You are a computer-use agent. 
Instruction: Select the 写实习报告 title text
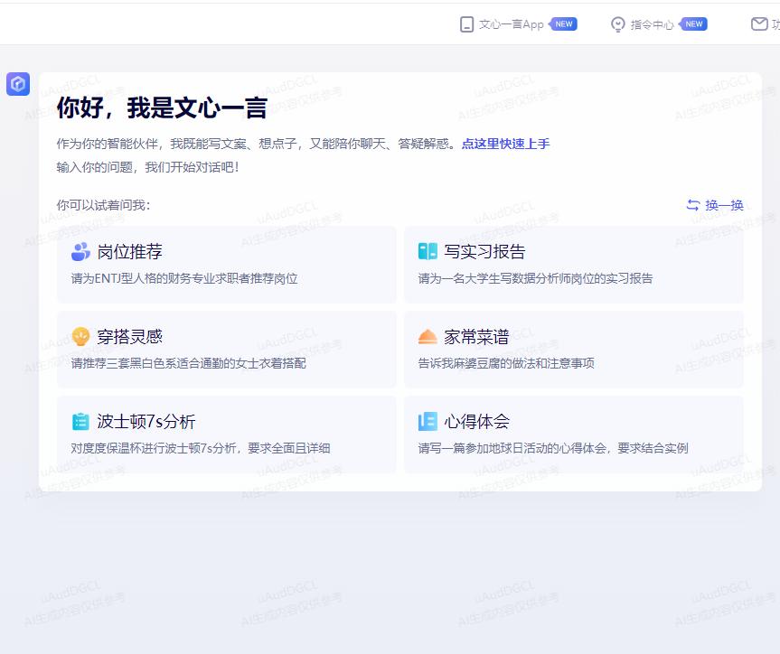tap(484, 252)
